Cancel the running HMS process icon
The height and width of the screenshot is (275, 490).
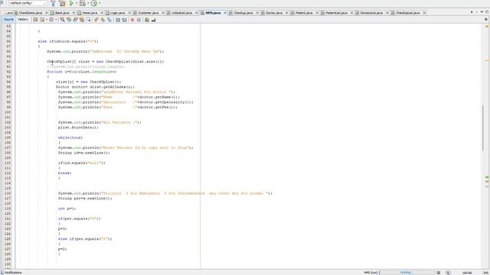point(439,273)
